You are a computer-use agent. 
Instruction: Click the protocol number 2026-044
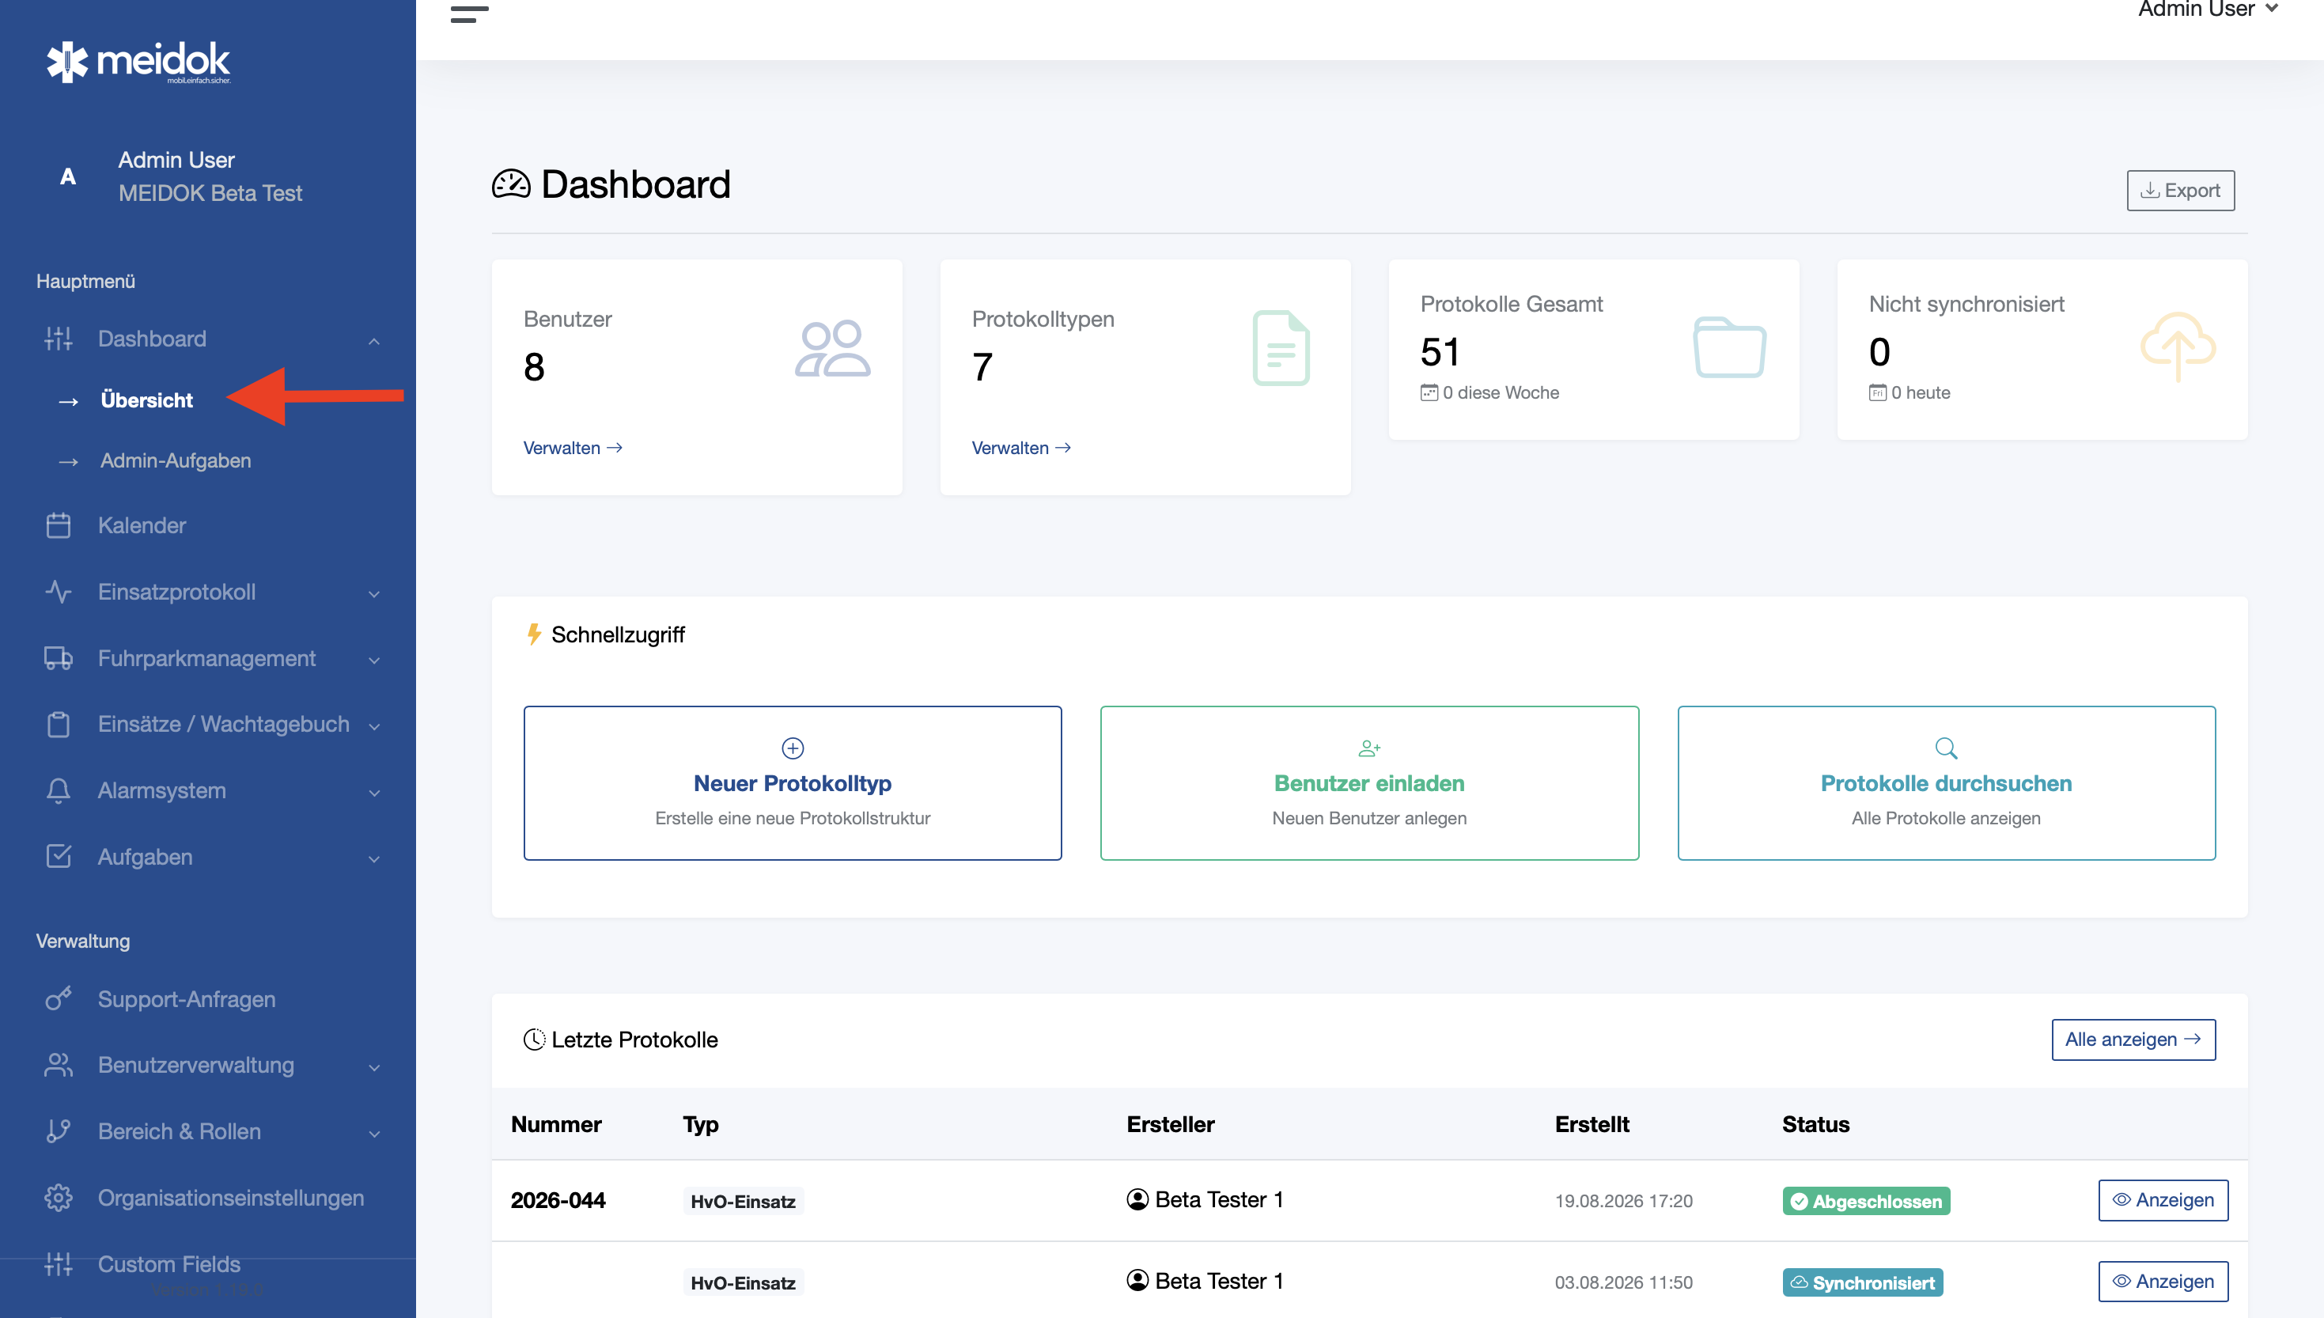[x=558, y=1200]
